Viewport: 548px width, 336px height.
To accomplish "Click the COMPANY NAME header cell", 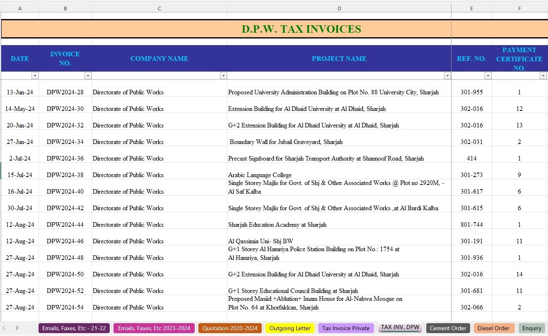I will [159, 58].
